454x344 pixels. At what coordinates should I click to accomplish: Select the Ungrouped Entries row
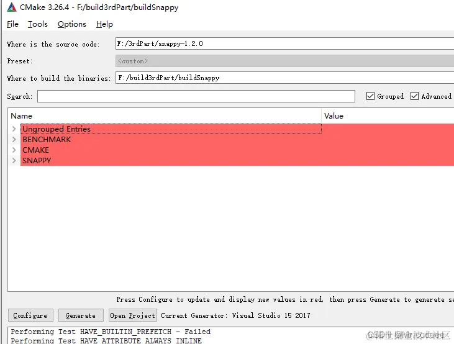pos(237,129)
